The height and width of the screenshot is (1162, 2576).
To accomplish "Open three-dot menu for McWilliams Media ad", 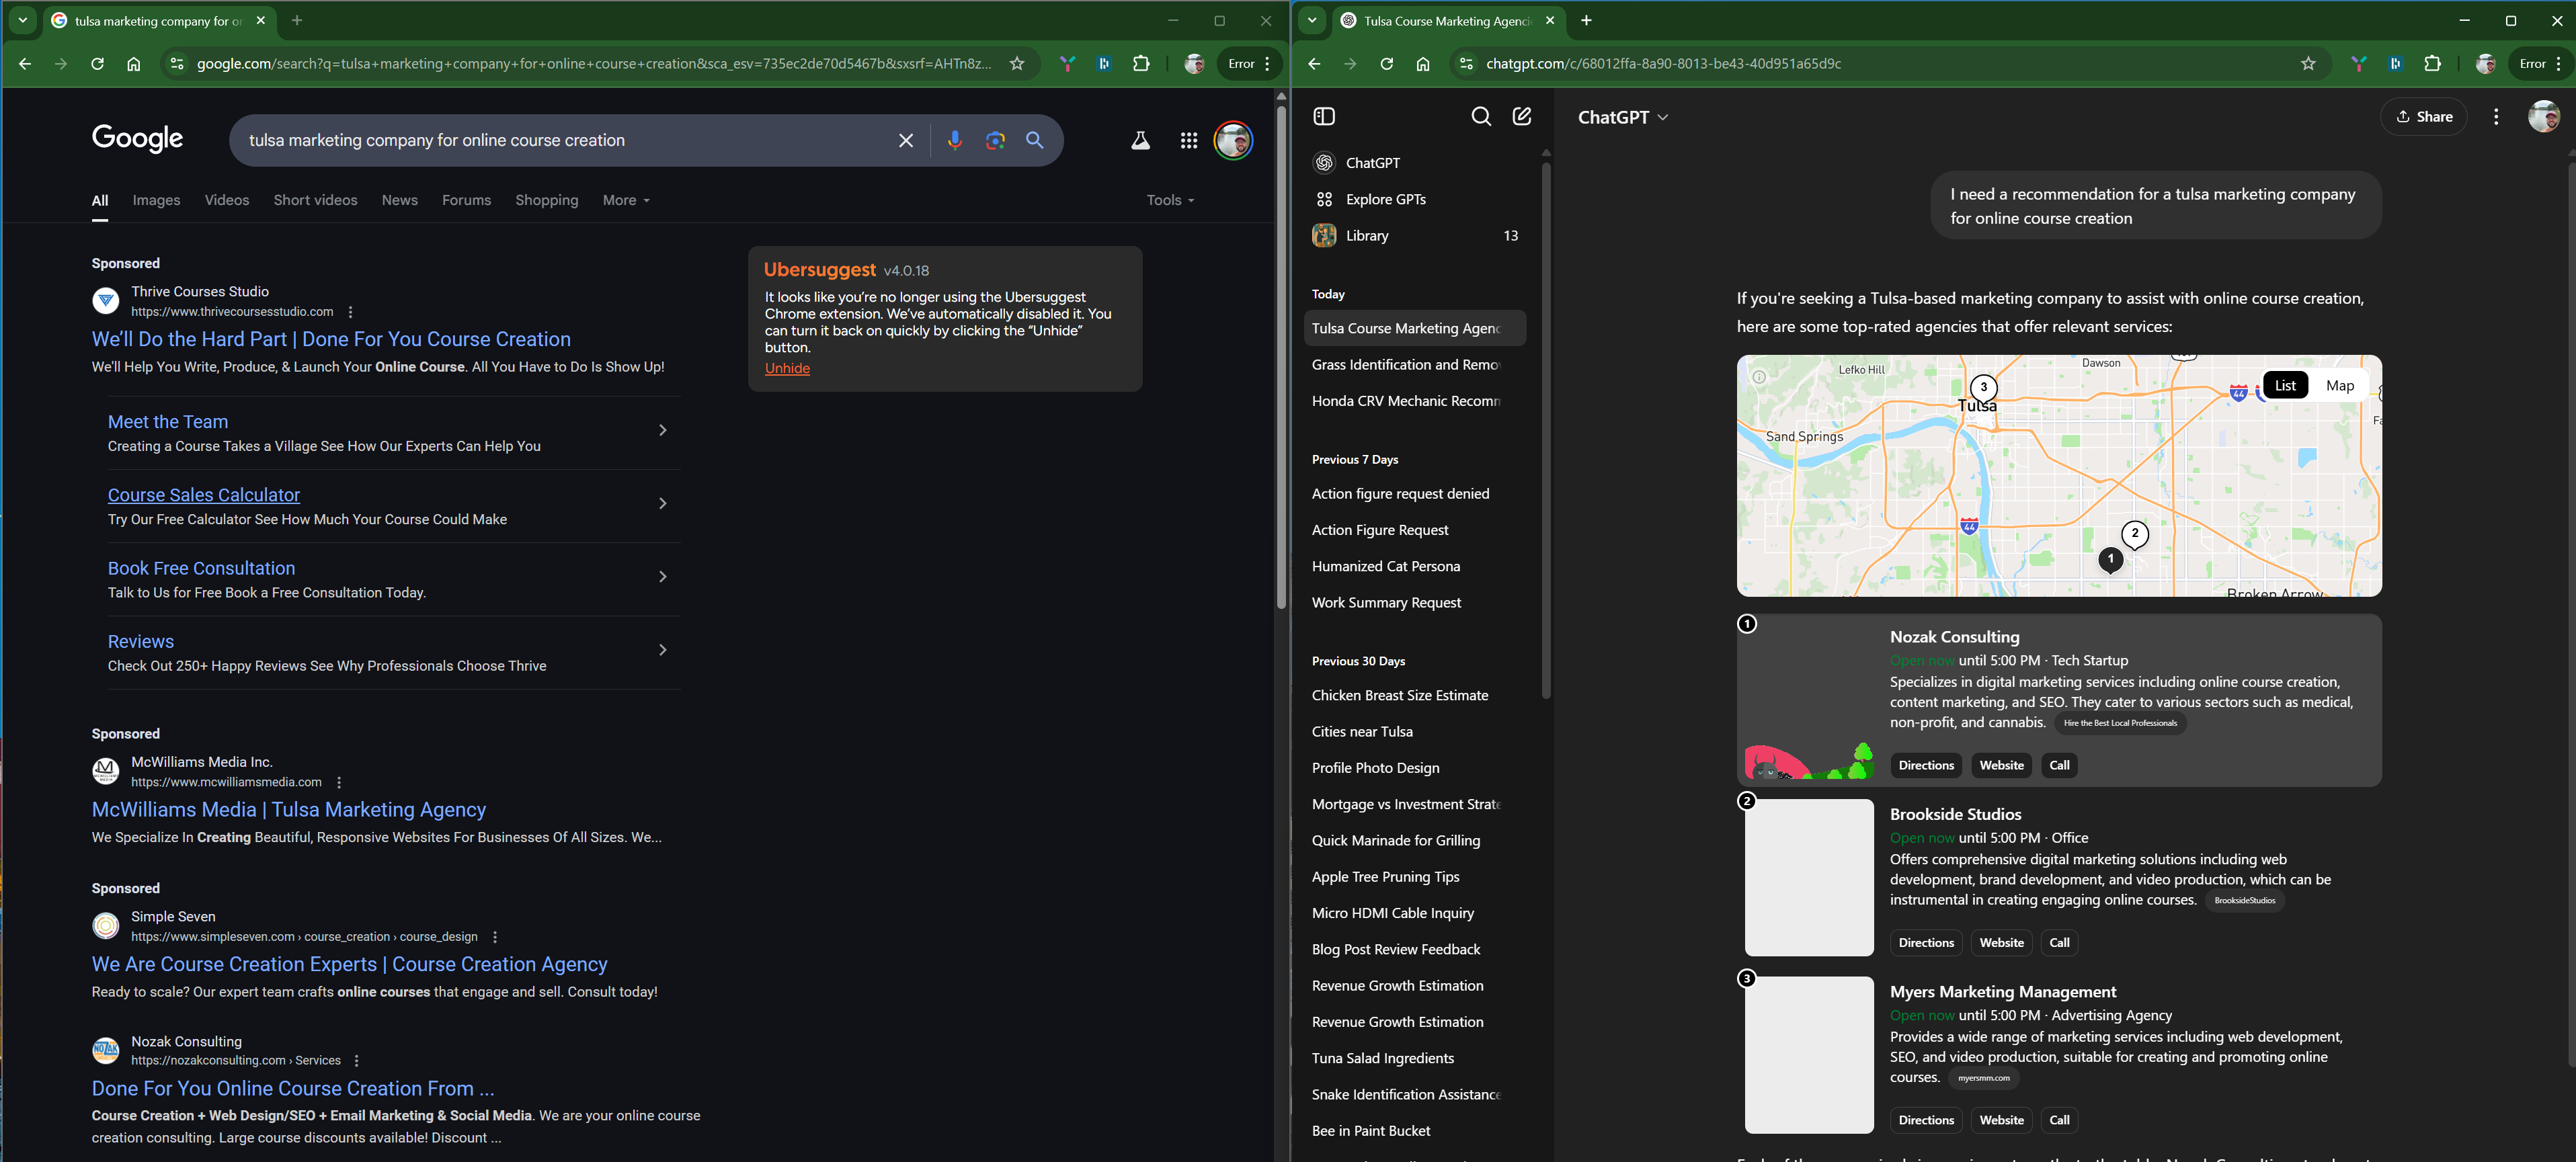I will 339,782.
